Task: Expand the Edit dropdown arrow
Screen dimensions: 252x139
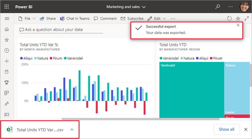Action: coord(164,19)
